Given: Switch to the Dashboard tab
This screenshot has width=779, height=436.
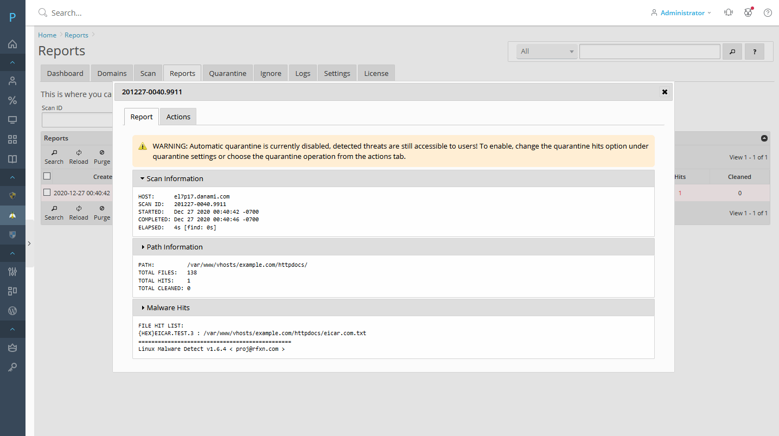Looking at the screenshot, I should pos(65,73).
